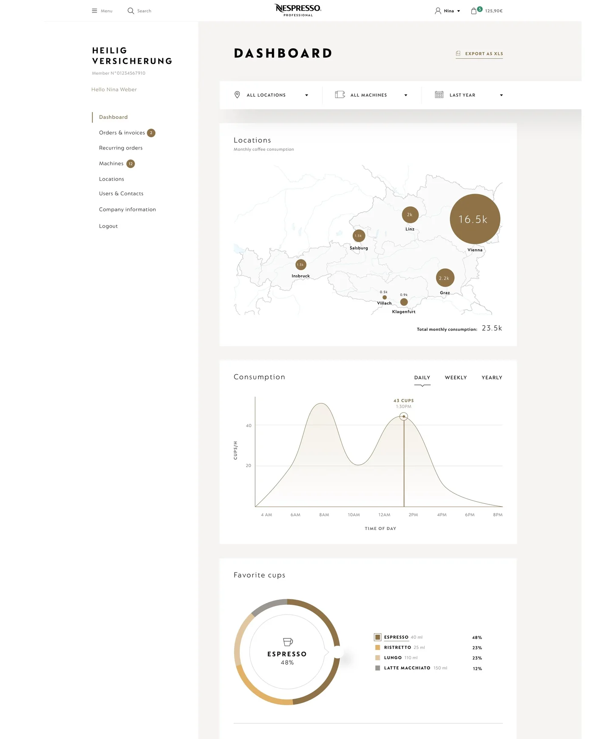
Task: Click the Search magnifier icon
Action: (x=131, y=11)
